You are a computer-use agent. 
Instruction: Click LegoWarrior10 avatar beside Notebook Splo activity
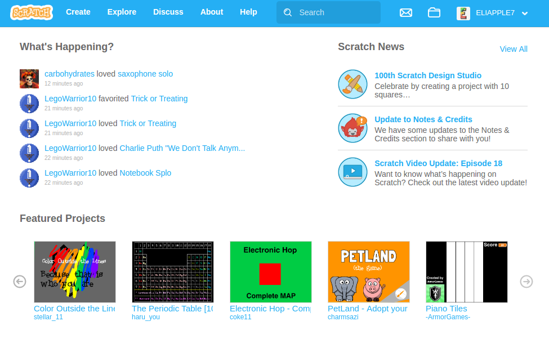(x=29, y=178)
